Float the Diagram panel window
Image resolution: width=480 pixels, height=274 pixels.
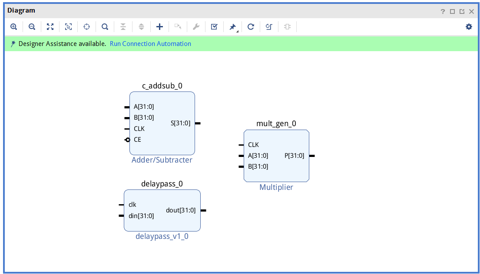coord(462,12)
